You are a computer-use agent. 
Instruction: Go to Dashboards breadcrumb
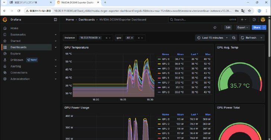tap(87, 19)
